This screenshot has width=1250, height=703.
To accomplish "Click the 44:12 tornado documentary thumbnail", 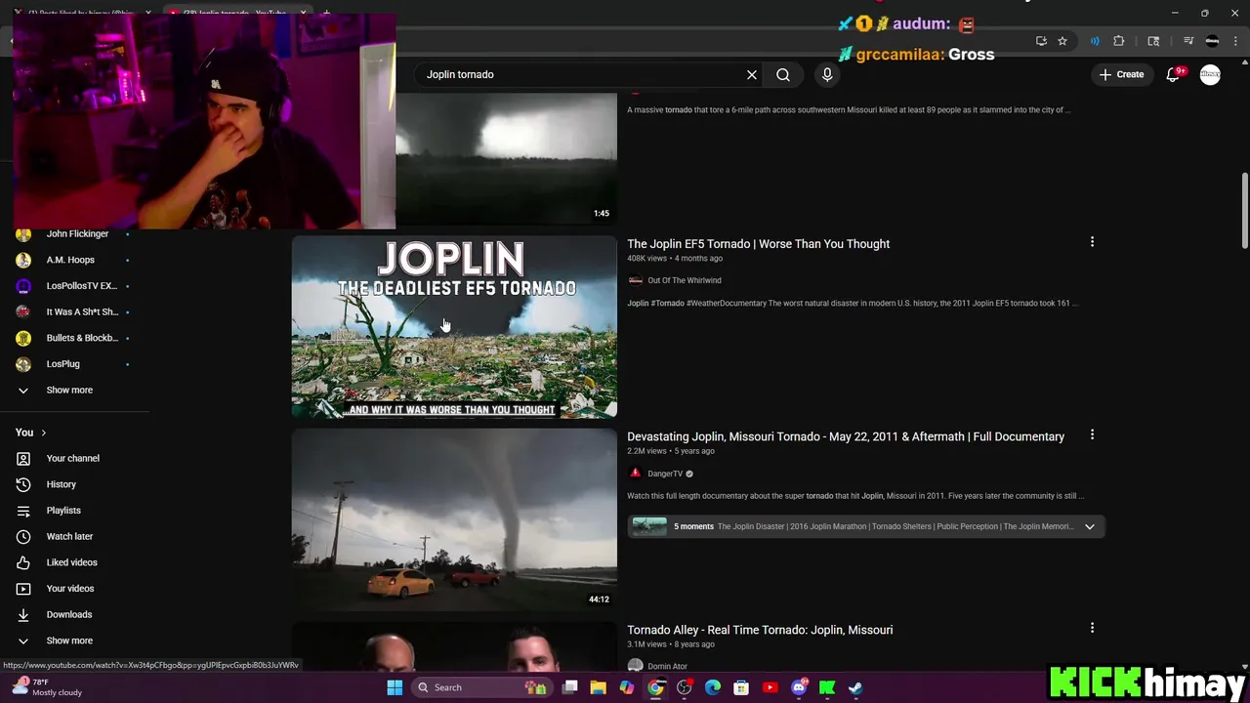I will point(454,519).
